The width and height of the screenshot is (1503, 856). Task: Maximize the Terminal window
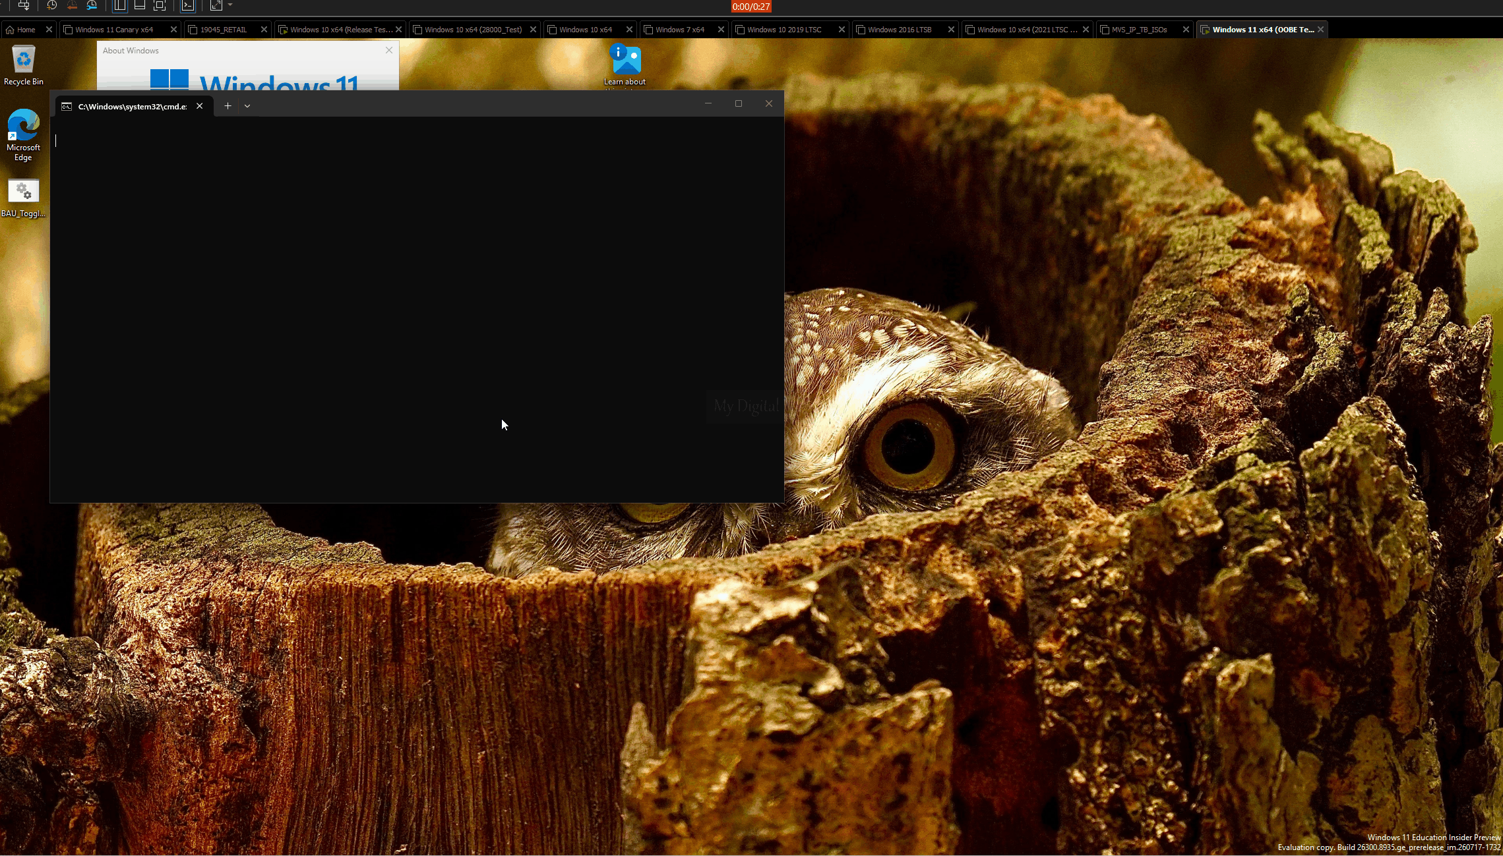pyautogui.click(x=739, y=103)
